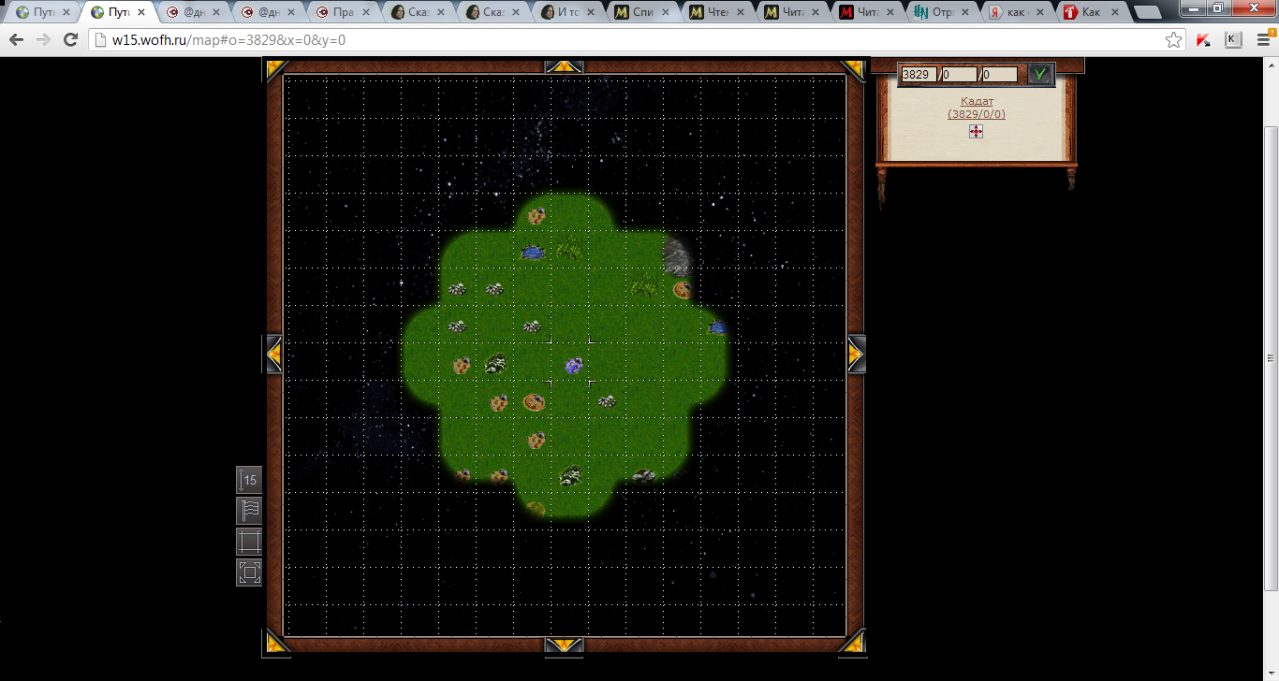Close the Отр tab

tap(965, 13)
